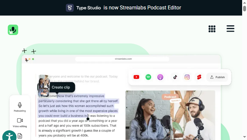This screenshot has height=140, width=247.
Task: Click the text 'you could ever build a business in.'
Action: 63,116
